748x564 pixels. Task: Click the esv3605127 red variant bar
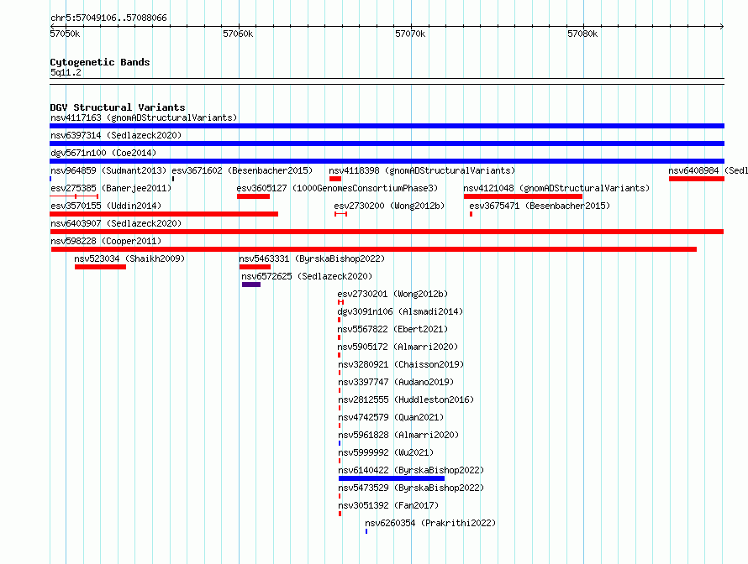(x=253, y=196)
